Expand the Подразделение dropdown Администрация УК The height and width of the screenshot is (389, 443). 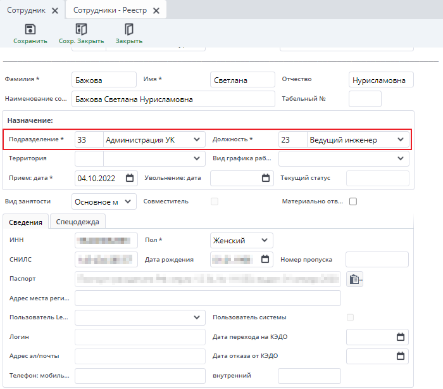[x=197, y=139]
